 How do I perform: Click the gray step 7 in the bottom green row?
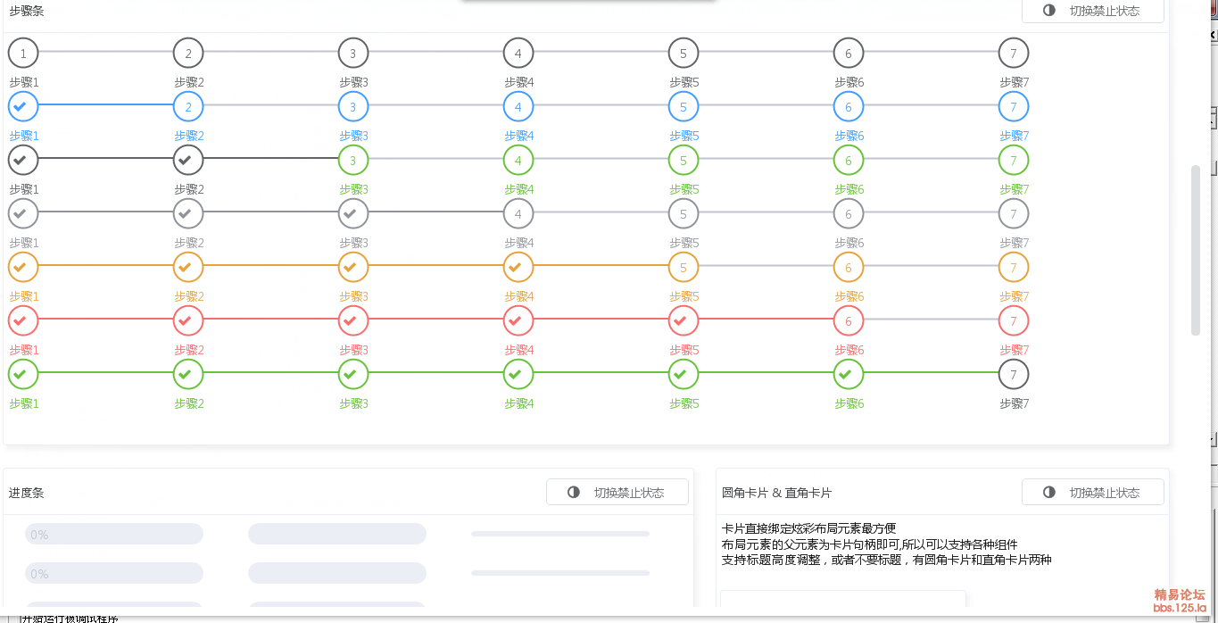pos(1014,374)
